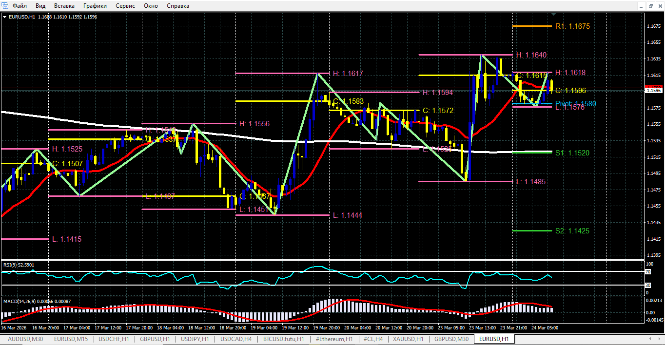Click the C: 1.1596 close label
Image resolution: width=665 pixels, height=345 pixels.
tap(570, 91)
